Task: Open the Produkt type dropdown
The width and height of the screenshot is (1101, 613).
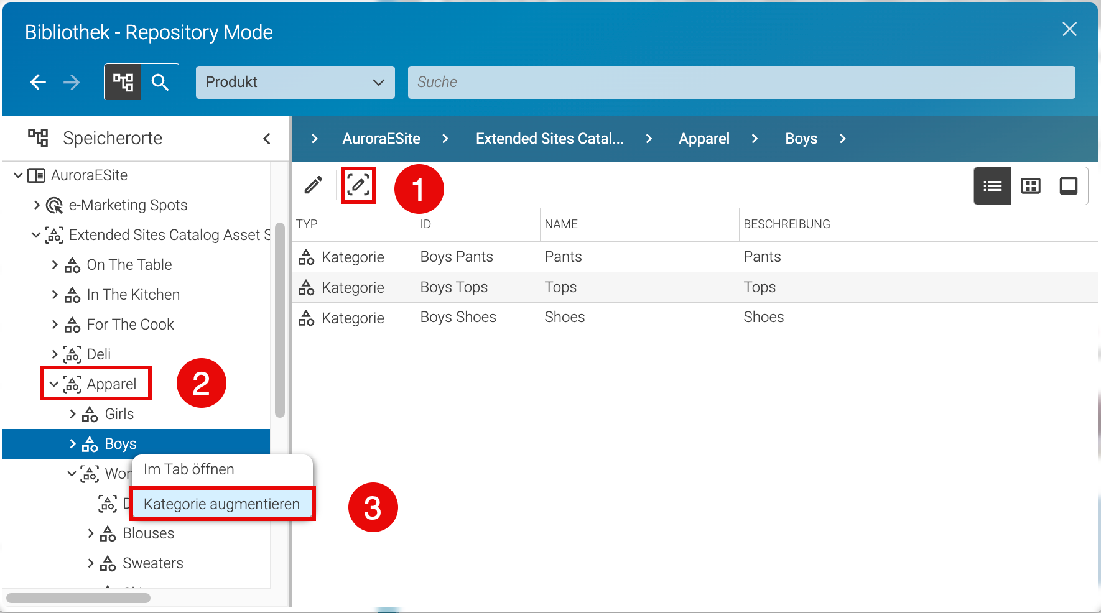Action: coord(295,82)
